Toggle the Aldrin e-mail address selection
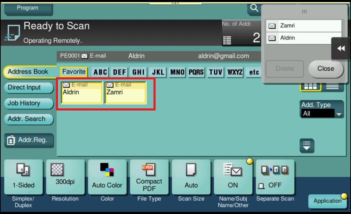 point(82,93)
